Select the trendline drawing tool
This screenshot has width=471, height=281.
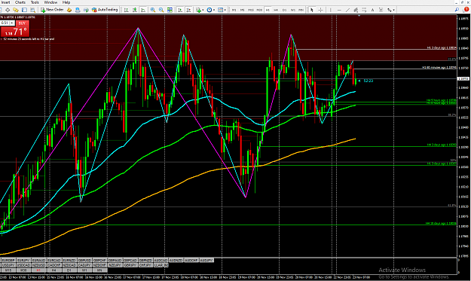347,10
